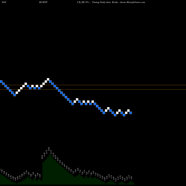Click the UR_BE 3%+- label
The width and height of the screenshot is (186, 186).
[x=84, y=2]
